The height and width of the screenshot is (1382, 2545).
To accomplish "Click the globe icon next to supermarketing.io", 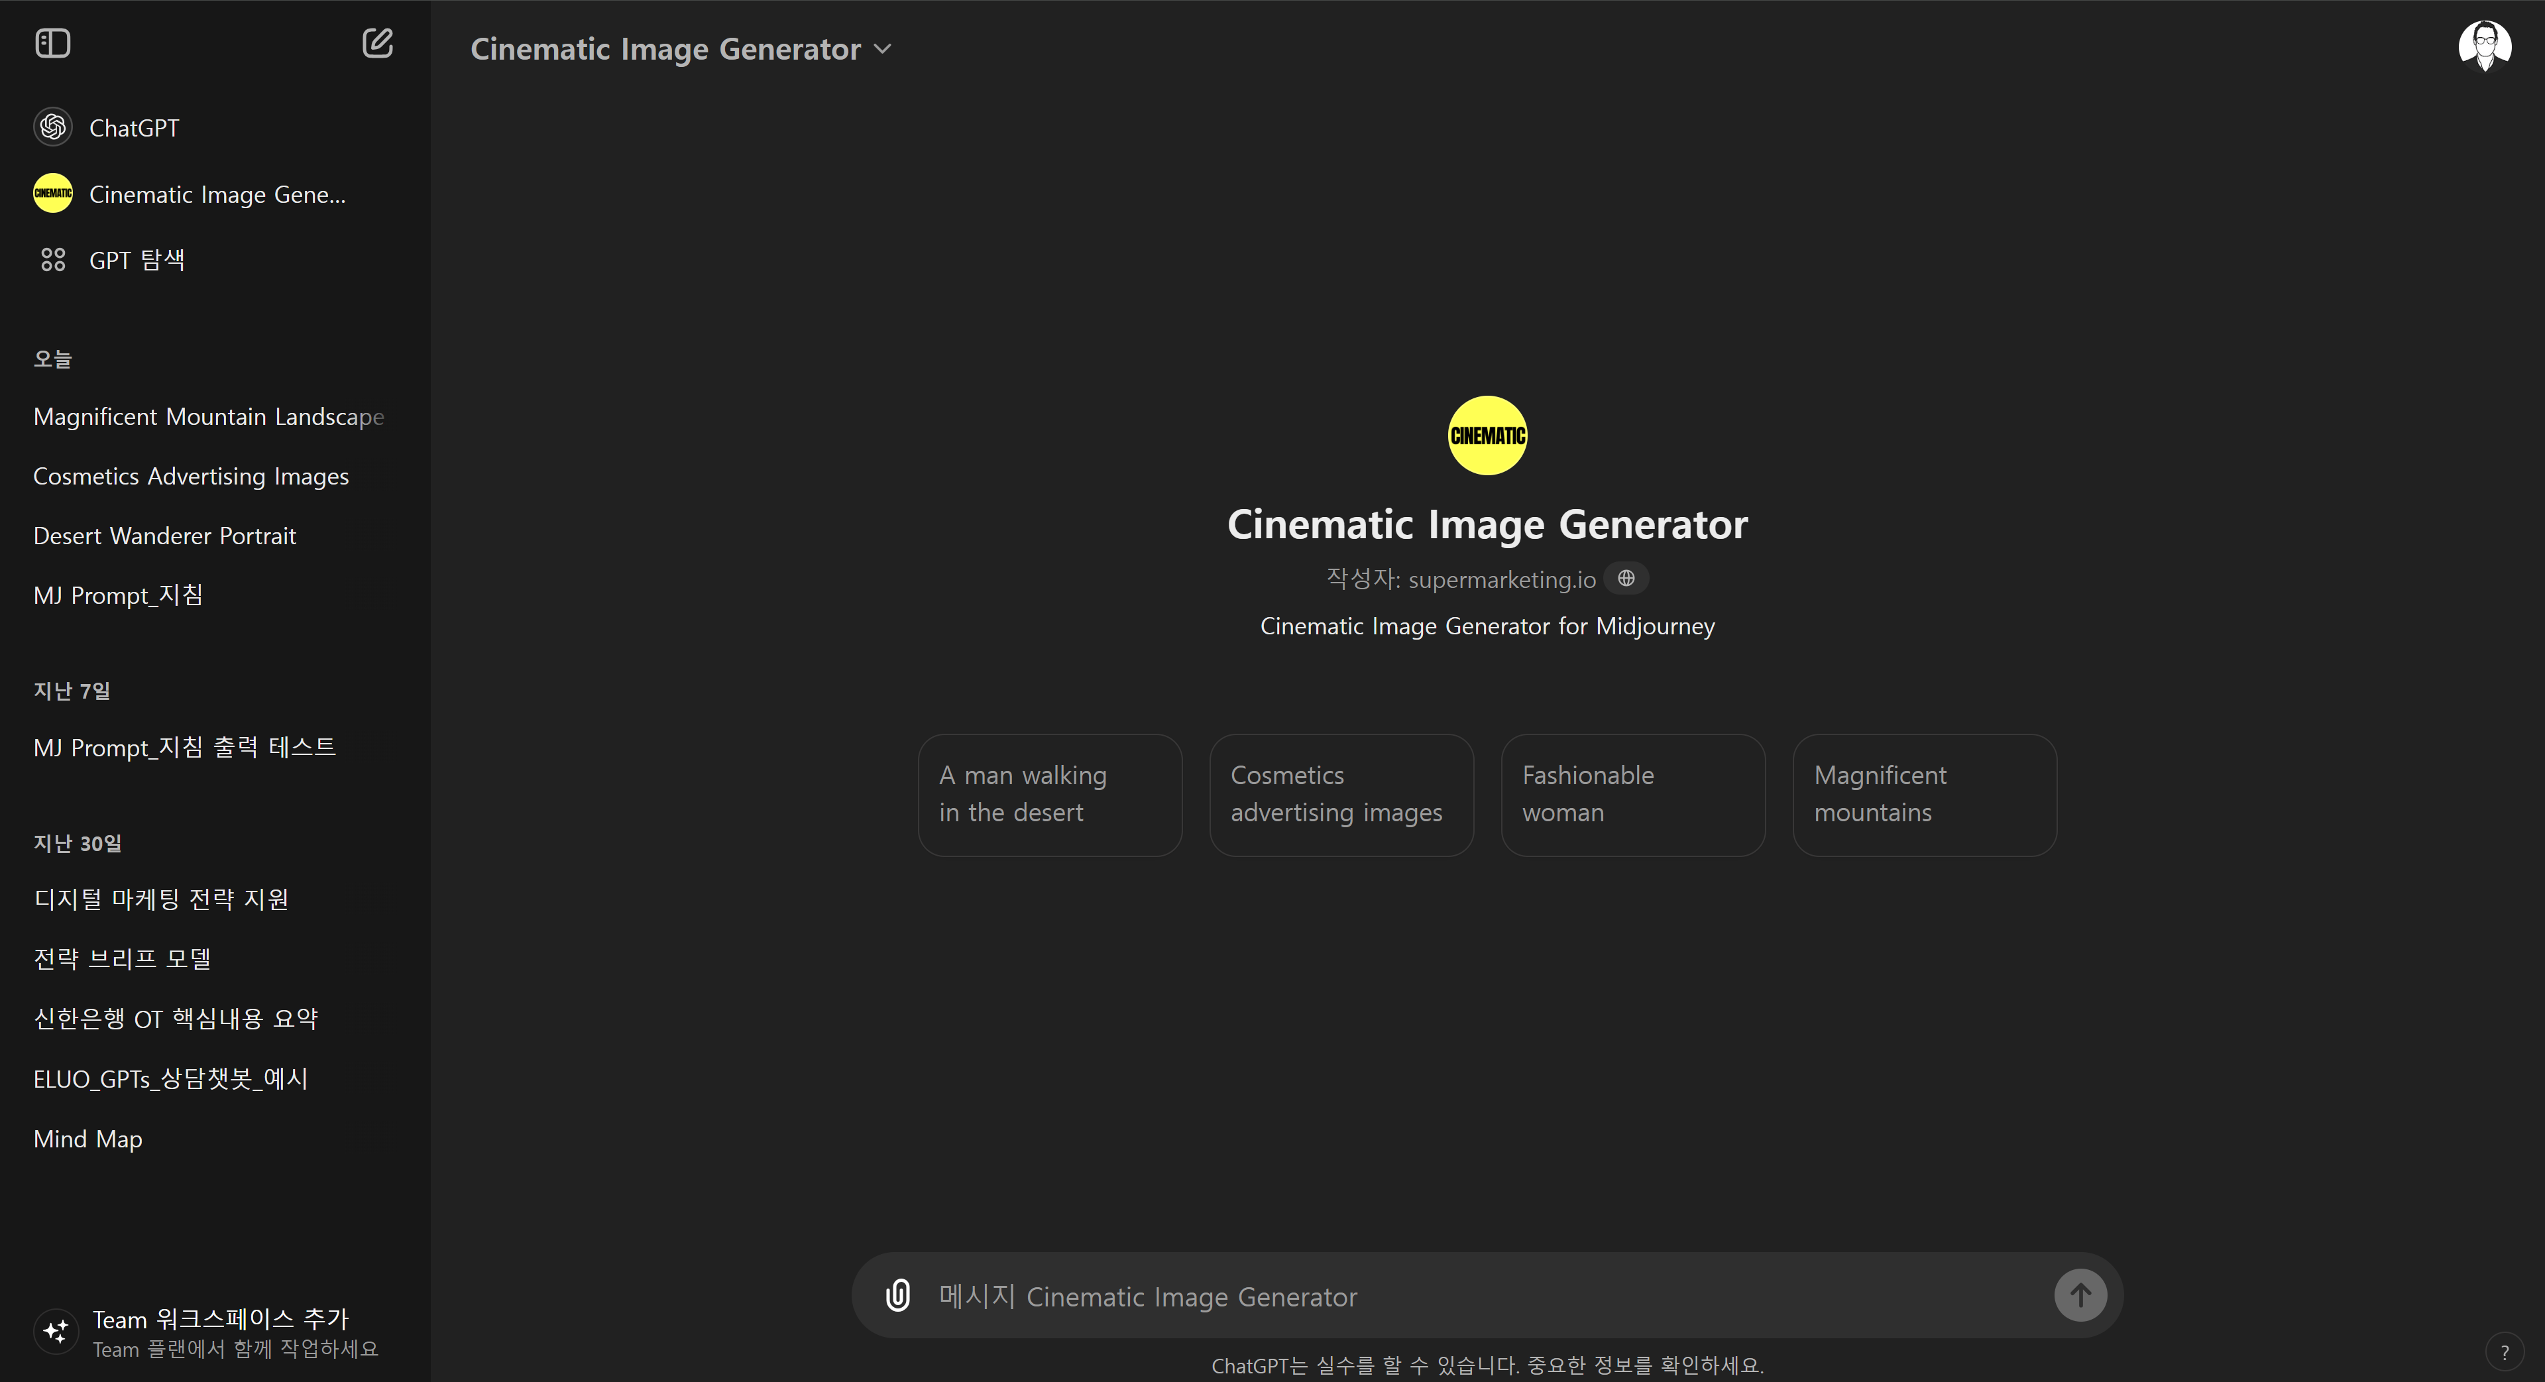I will coord(1626,578).
